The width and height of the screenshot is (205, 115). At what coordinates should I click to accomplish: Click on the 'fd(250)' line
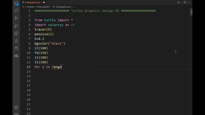coord(41,53)
